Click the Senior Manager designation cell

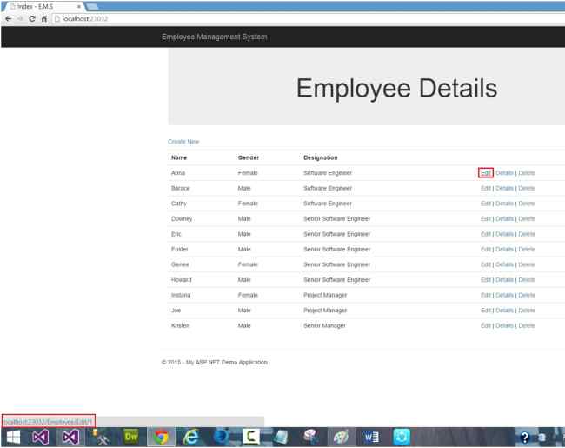(324, 325)
